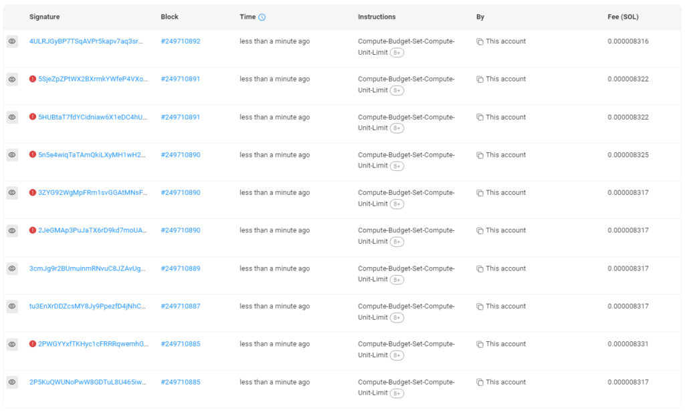Toggle eye icon on the tu3EnXrDDZcsMY8Jy9P row
Image resolution: width=685 pixels, height=412 pixels.
pyautogui.click(x=12, y=306)
